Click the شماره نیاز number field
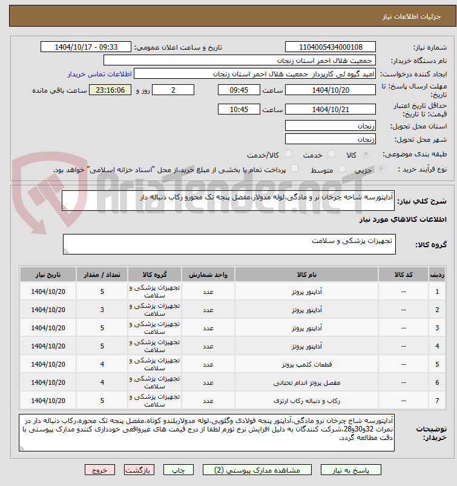The image size is (457, 486). click(330, 47)
